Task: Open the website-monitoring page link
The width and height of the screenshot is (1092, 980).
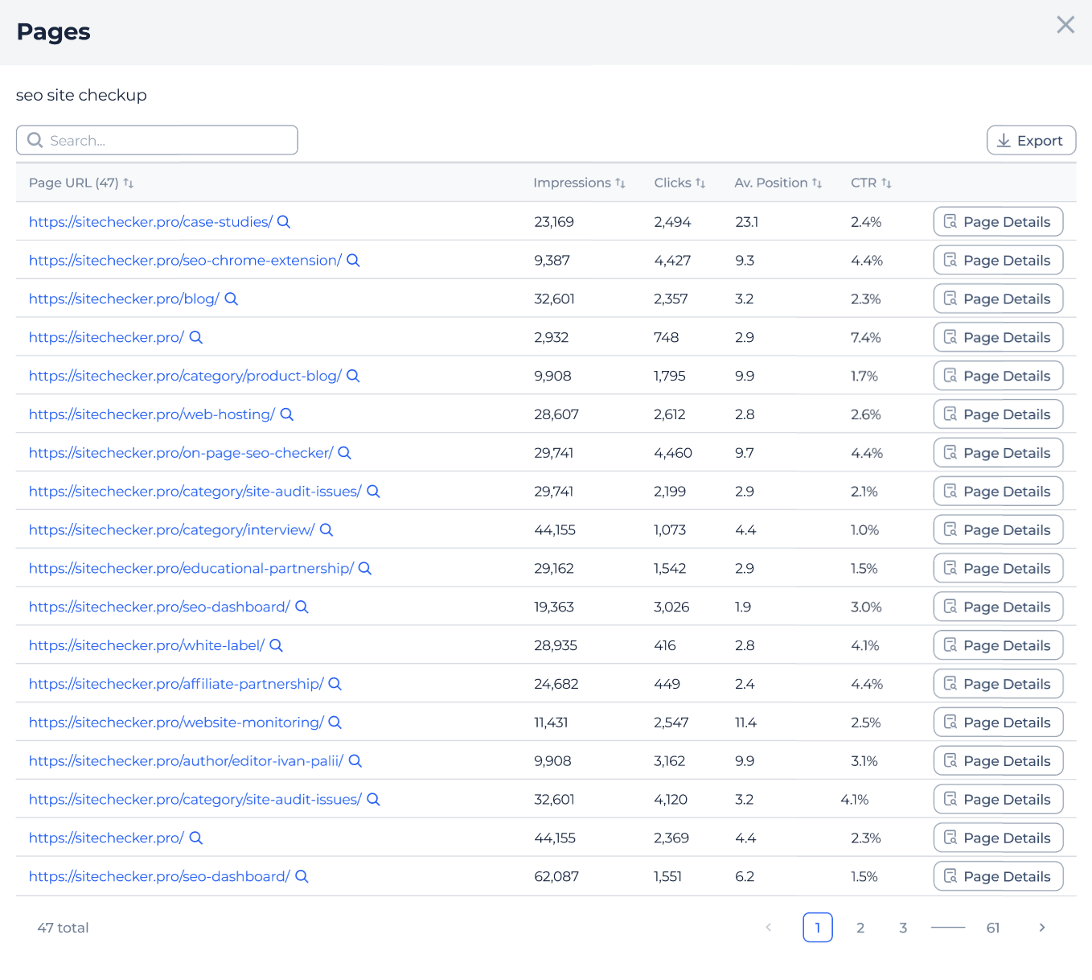Action: click(176, 723)
